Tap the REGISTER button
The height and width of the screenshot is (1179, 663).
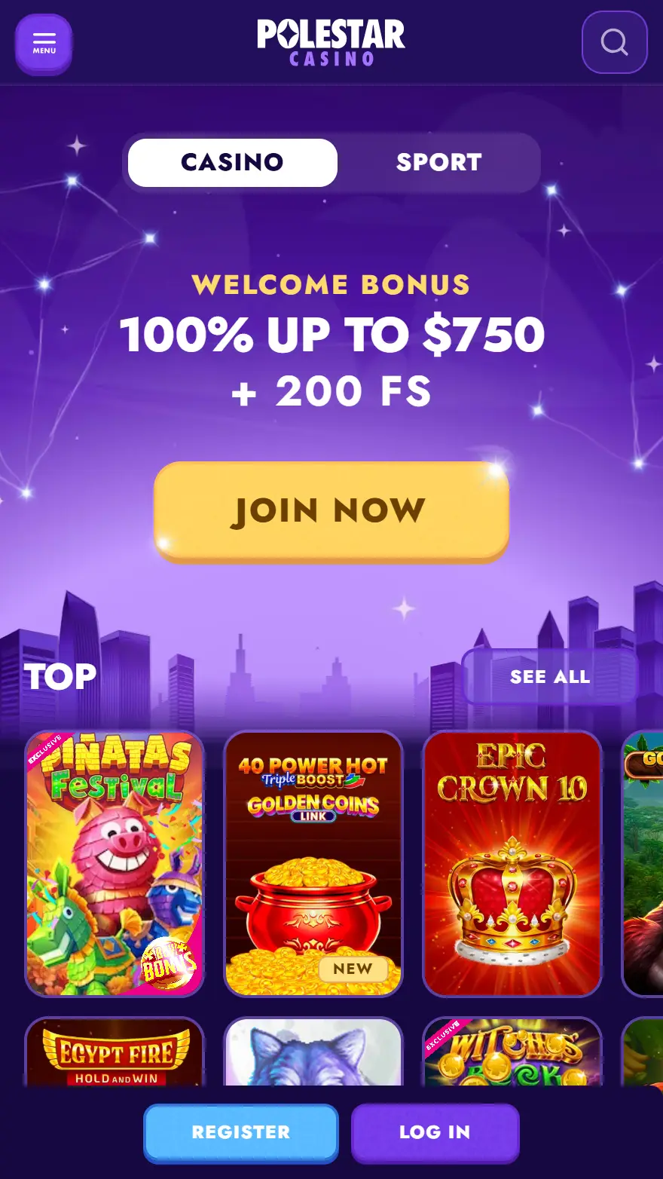(241, 1132)
